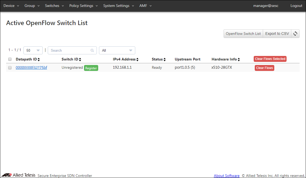This screenshot has width=306, height=178.
Task: Open the Datapath ID link ending 75bf
Action: (31, 68)
